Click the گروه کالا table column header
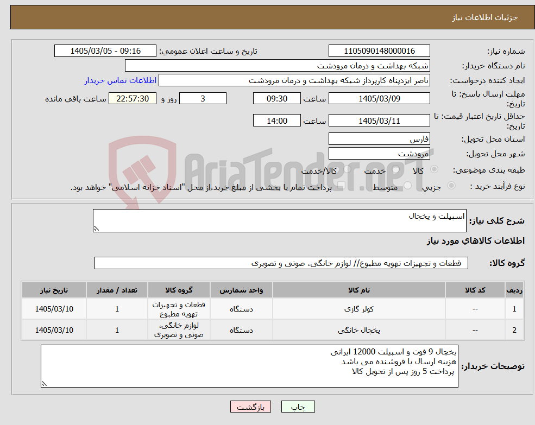535x425 pixels. 179,290
